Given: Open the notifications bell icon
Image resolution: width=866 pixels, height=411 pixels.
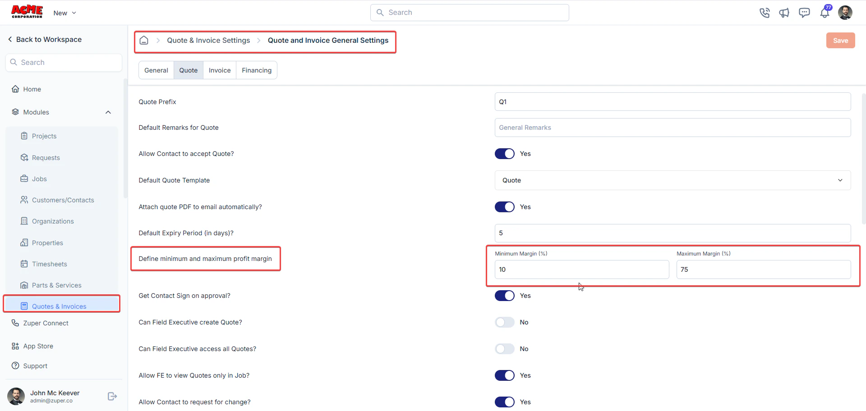Looking at the screenshot, I should 825,12.
